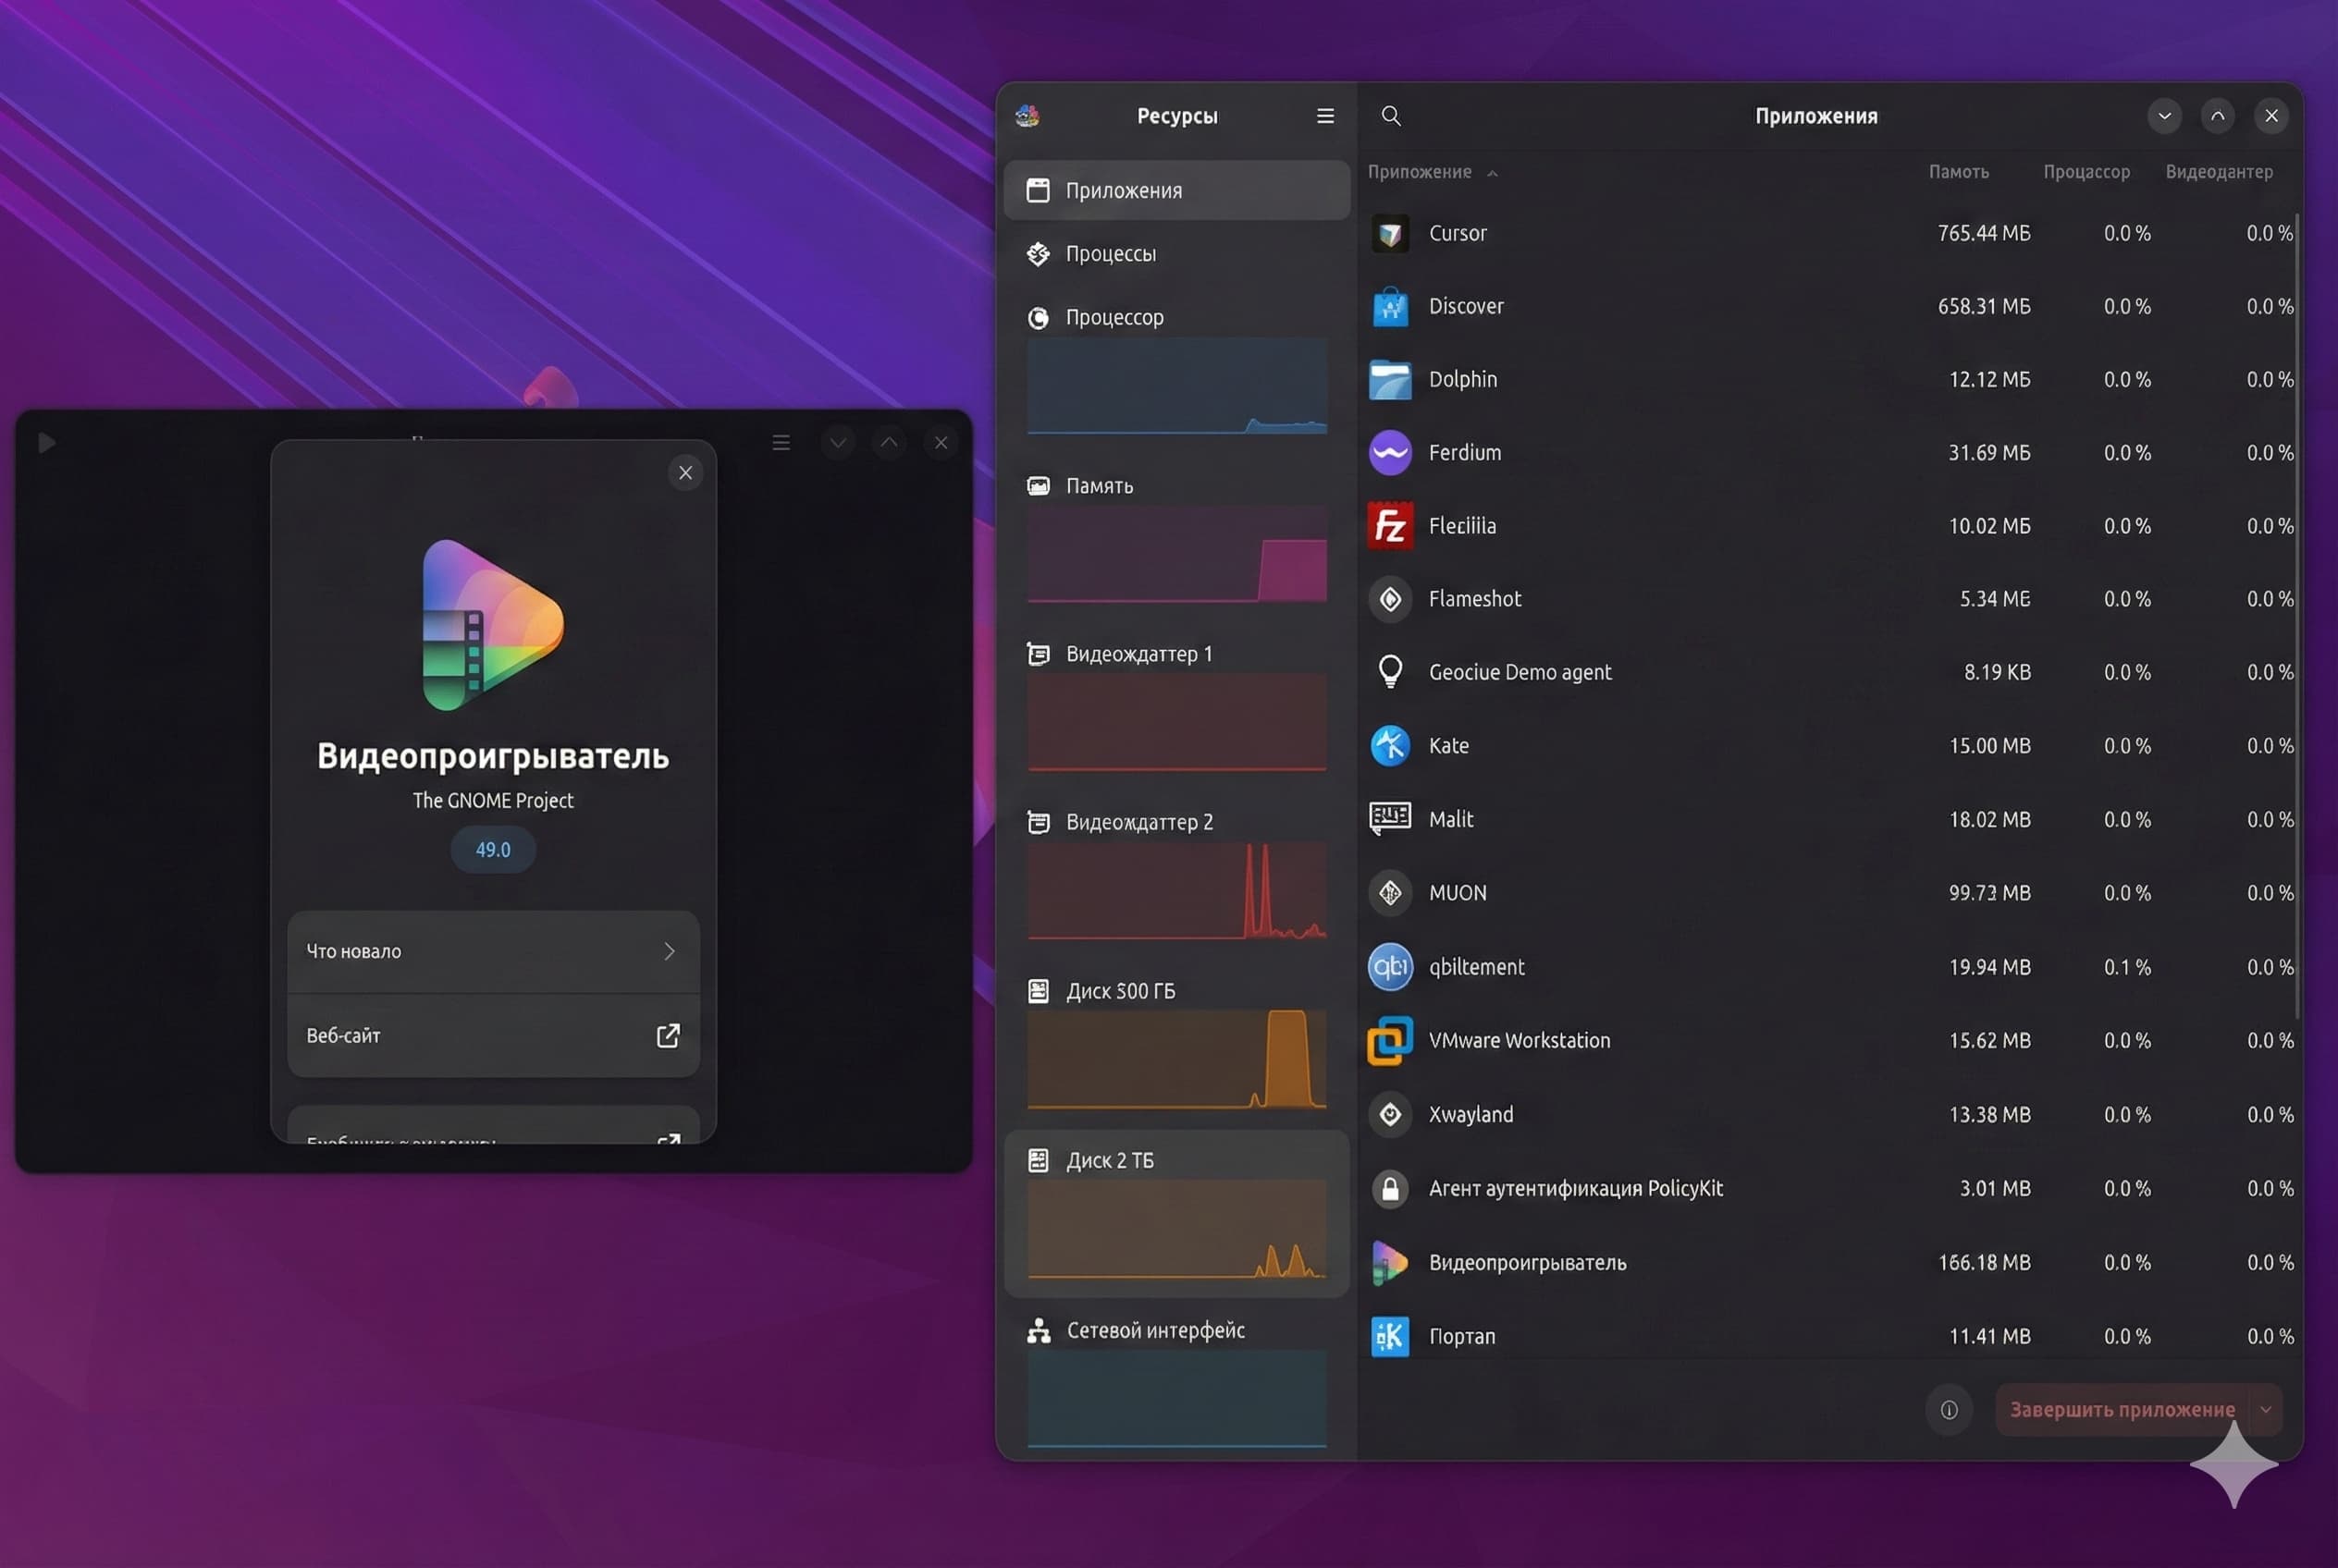Expand dropdown arrow beside Завершить приложение
This screenshot has width=2338, height=1568.
(2266, 1410)
